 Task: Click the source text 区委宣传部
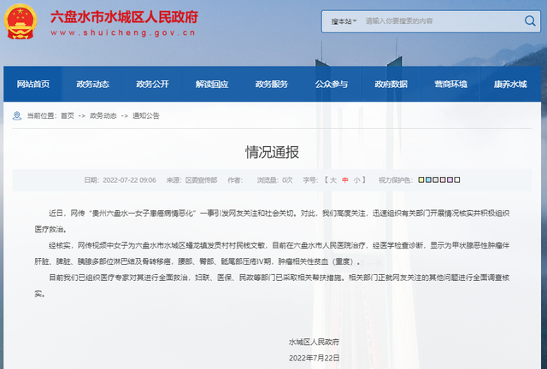point(202,180)
